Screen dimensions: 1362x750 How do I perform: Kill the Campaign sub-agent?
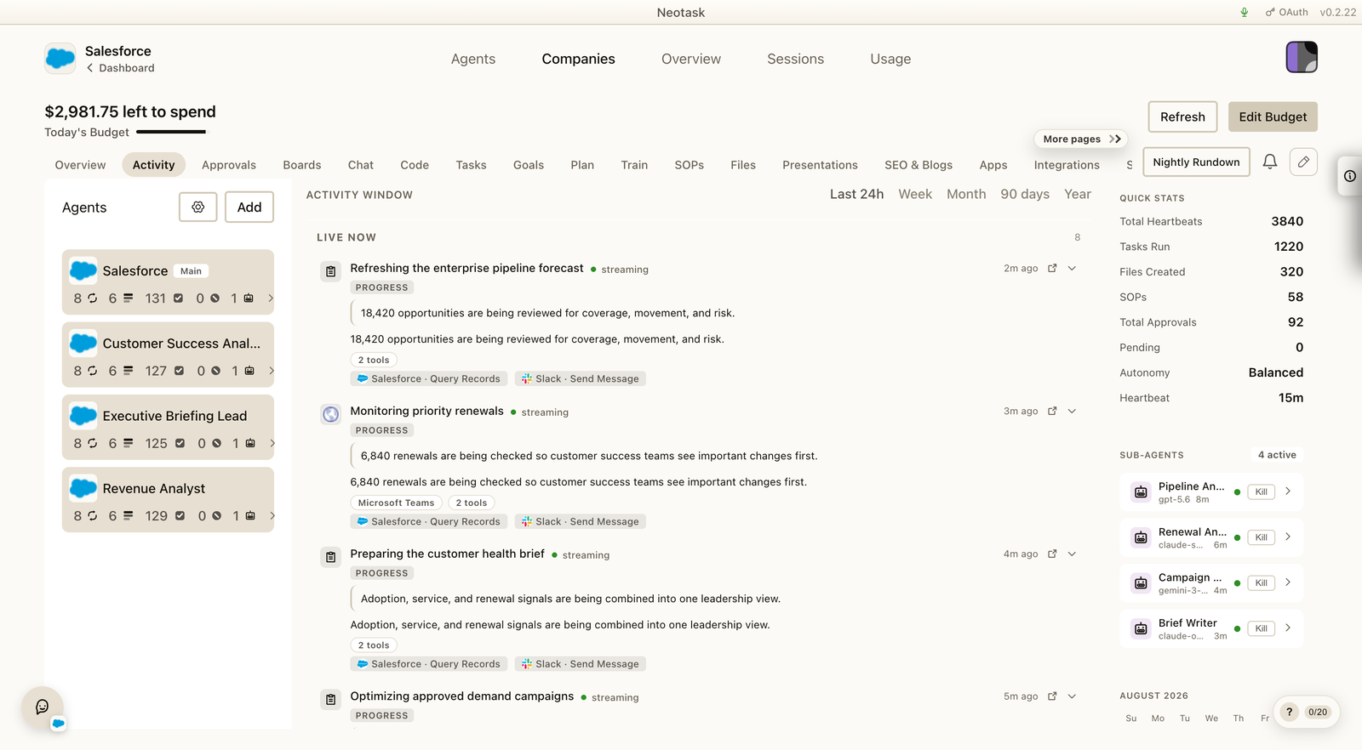coord(1262,582)
